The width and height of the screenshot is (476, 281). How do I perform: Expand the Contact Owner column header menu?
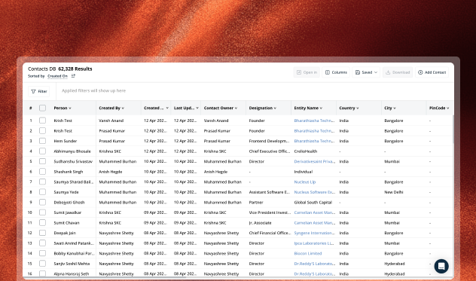coord(236,108)
